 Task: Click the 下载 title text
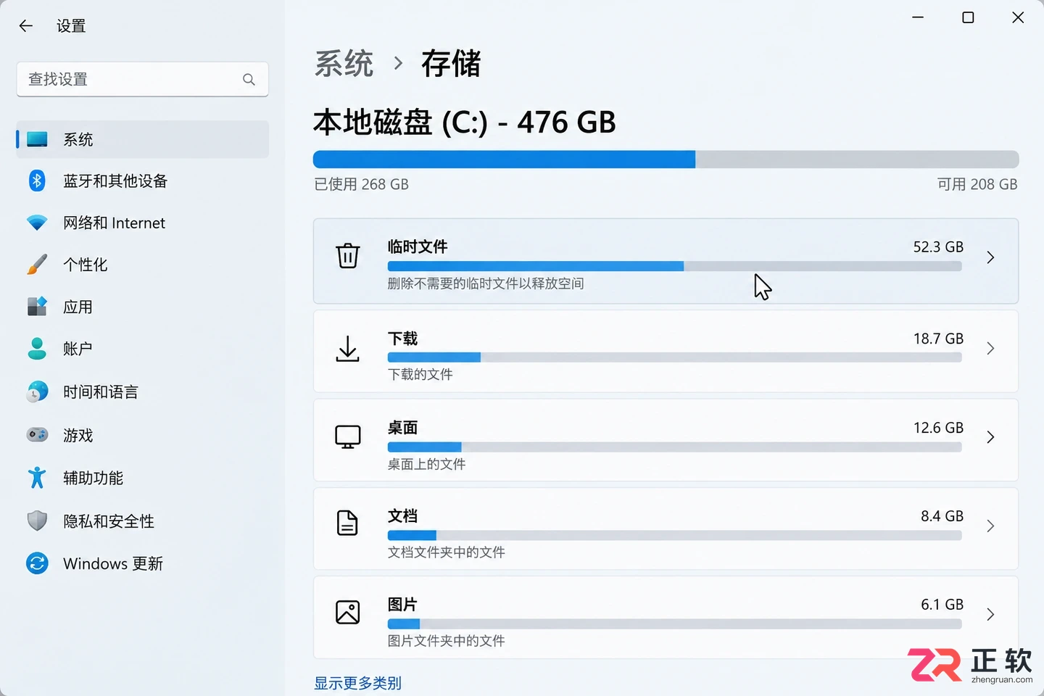click(403, 339)
